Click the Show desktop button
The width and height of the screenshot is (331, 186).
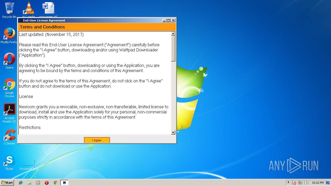coord(328,183)
